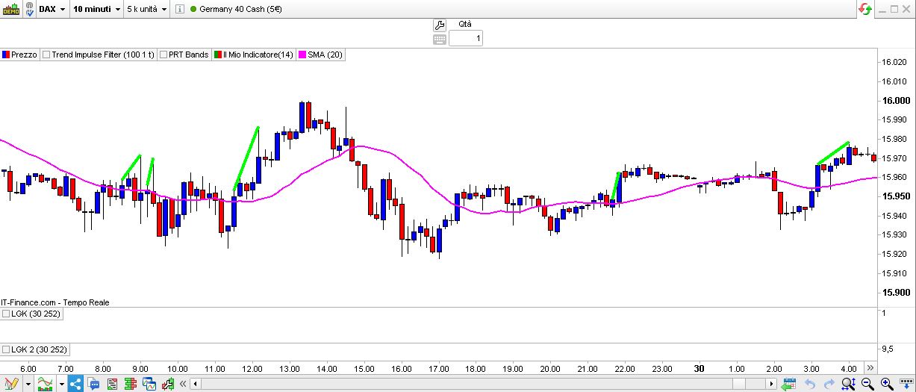Click the redo arrow icon

[829, 385]
